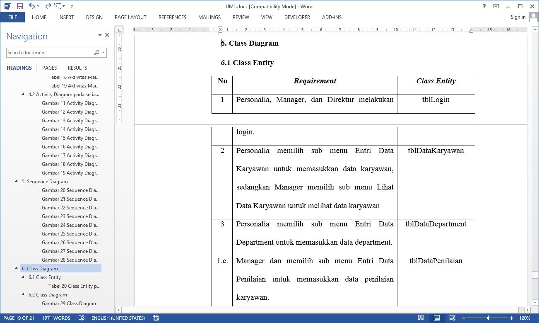This screenshot has height=323, width=539.
Task: Collapse the 4.2 Activity Diagram heading
Action: 23,94
